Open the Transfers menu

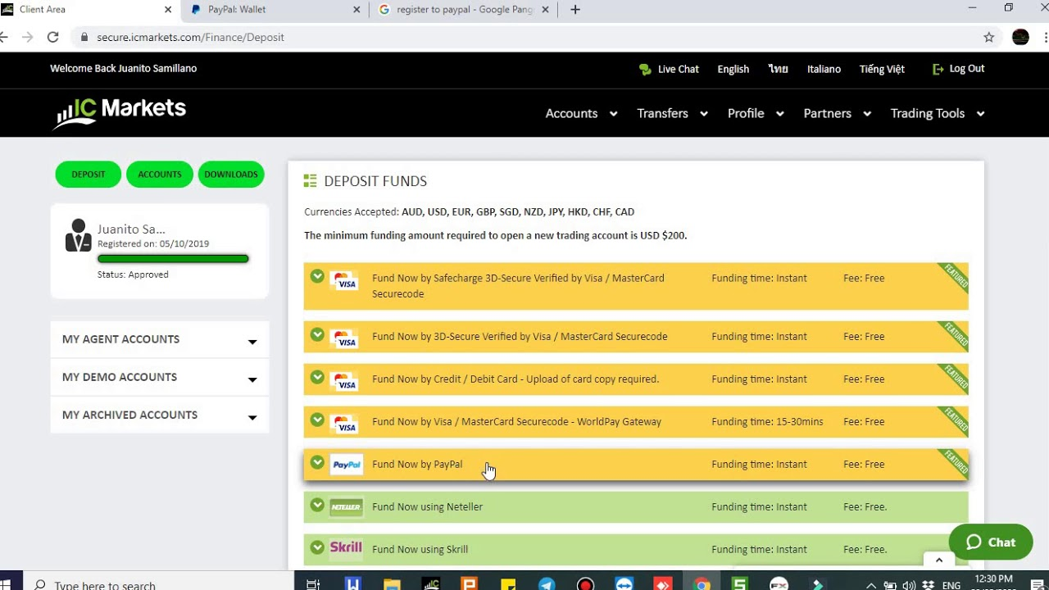[672, 113]
